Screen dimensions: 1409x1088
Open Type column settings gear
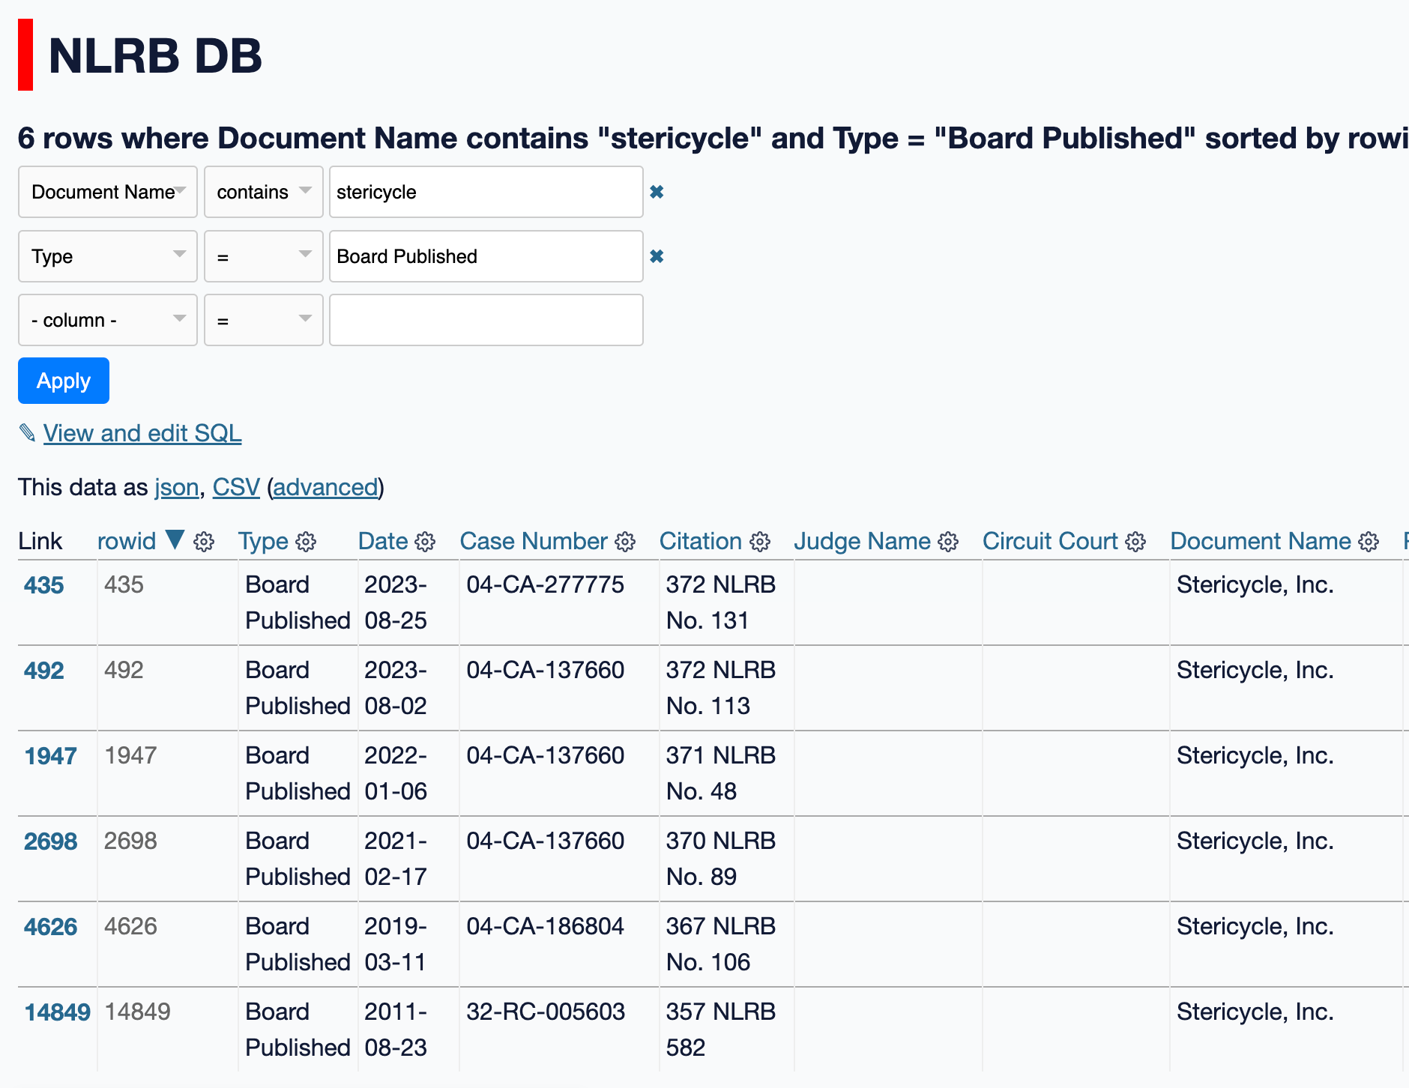(x=306, y=542)
